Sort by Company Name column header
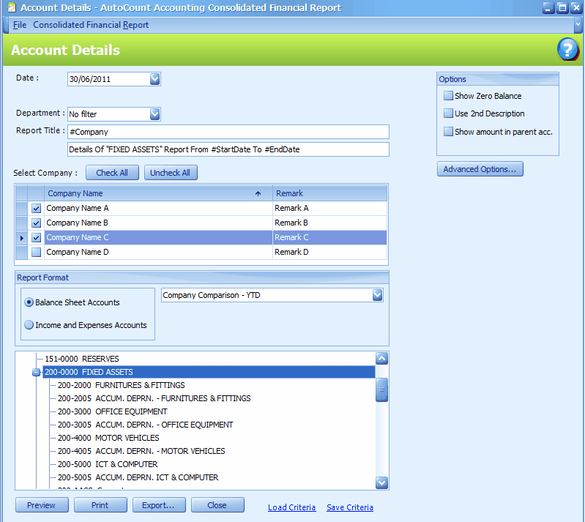 click(158, 193)
